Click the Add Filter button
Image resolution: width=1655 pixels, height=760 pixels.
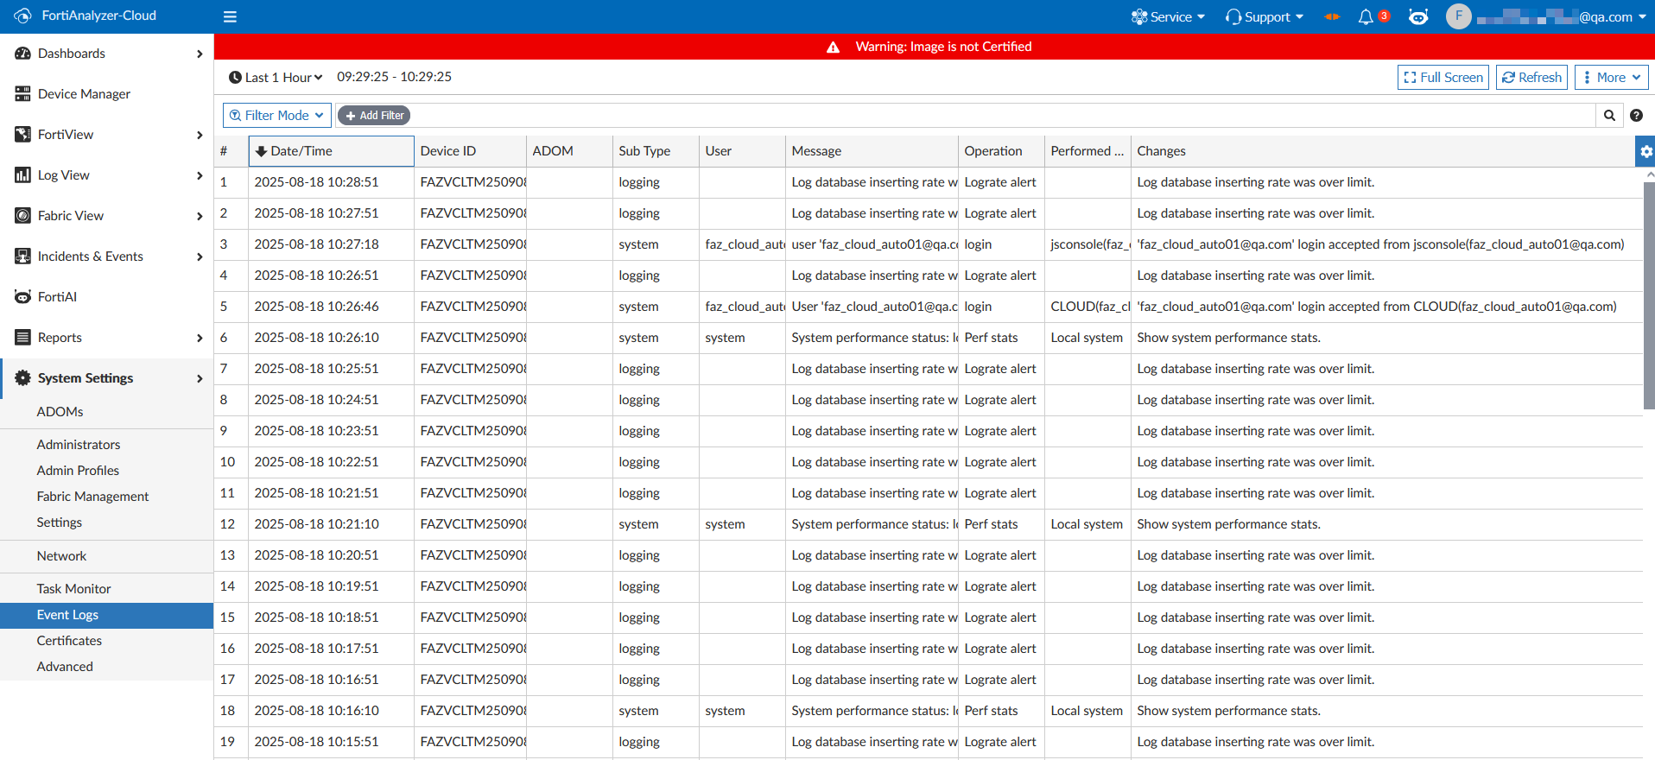(374, 116)
